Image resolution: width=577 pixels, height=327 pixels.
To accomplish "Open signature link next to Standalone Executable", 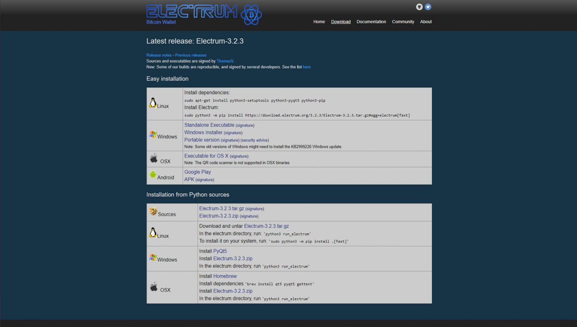I will click(245, 125).
